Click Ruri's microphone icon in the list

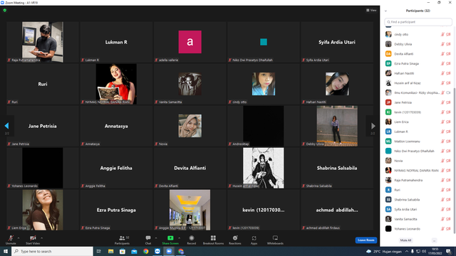click(x=442, y=190)
